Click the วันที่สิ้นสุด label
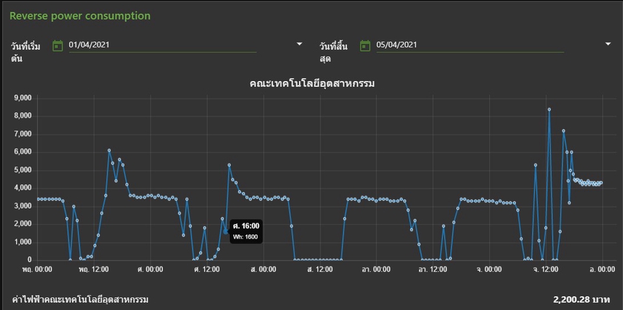The image size is (623, 310). [x=334, y=53]
